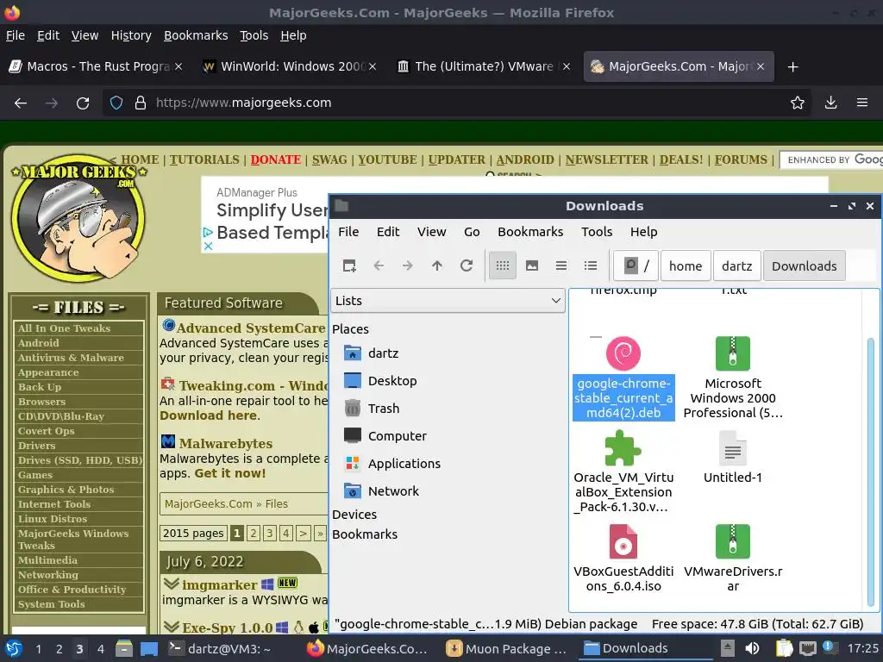Open Firefox Bookmarks menu
Viewport: 883px width, 662px height.
point(196,35)
